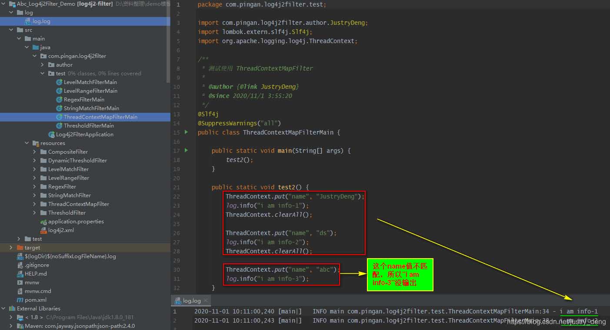Screen dimensions: 610x330
Task: Click Log4j2FilterApplication Spring class icon
Action: pyautogui.click(x=51, y=135)
